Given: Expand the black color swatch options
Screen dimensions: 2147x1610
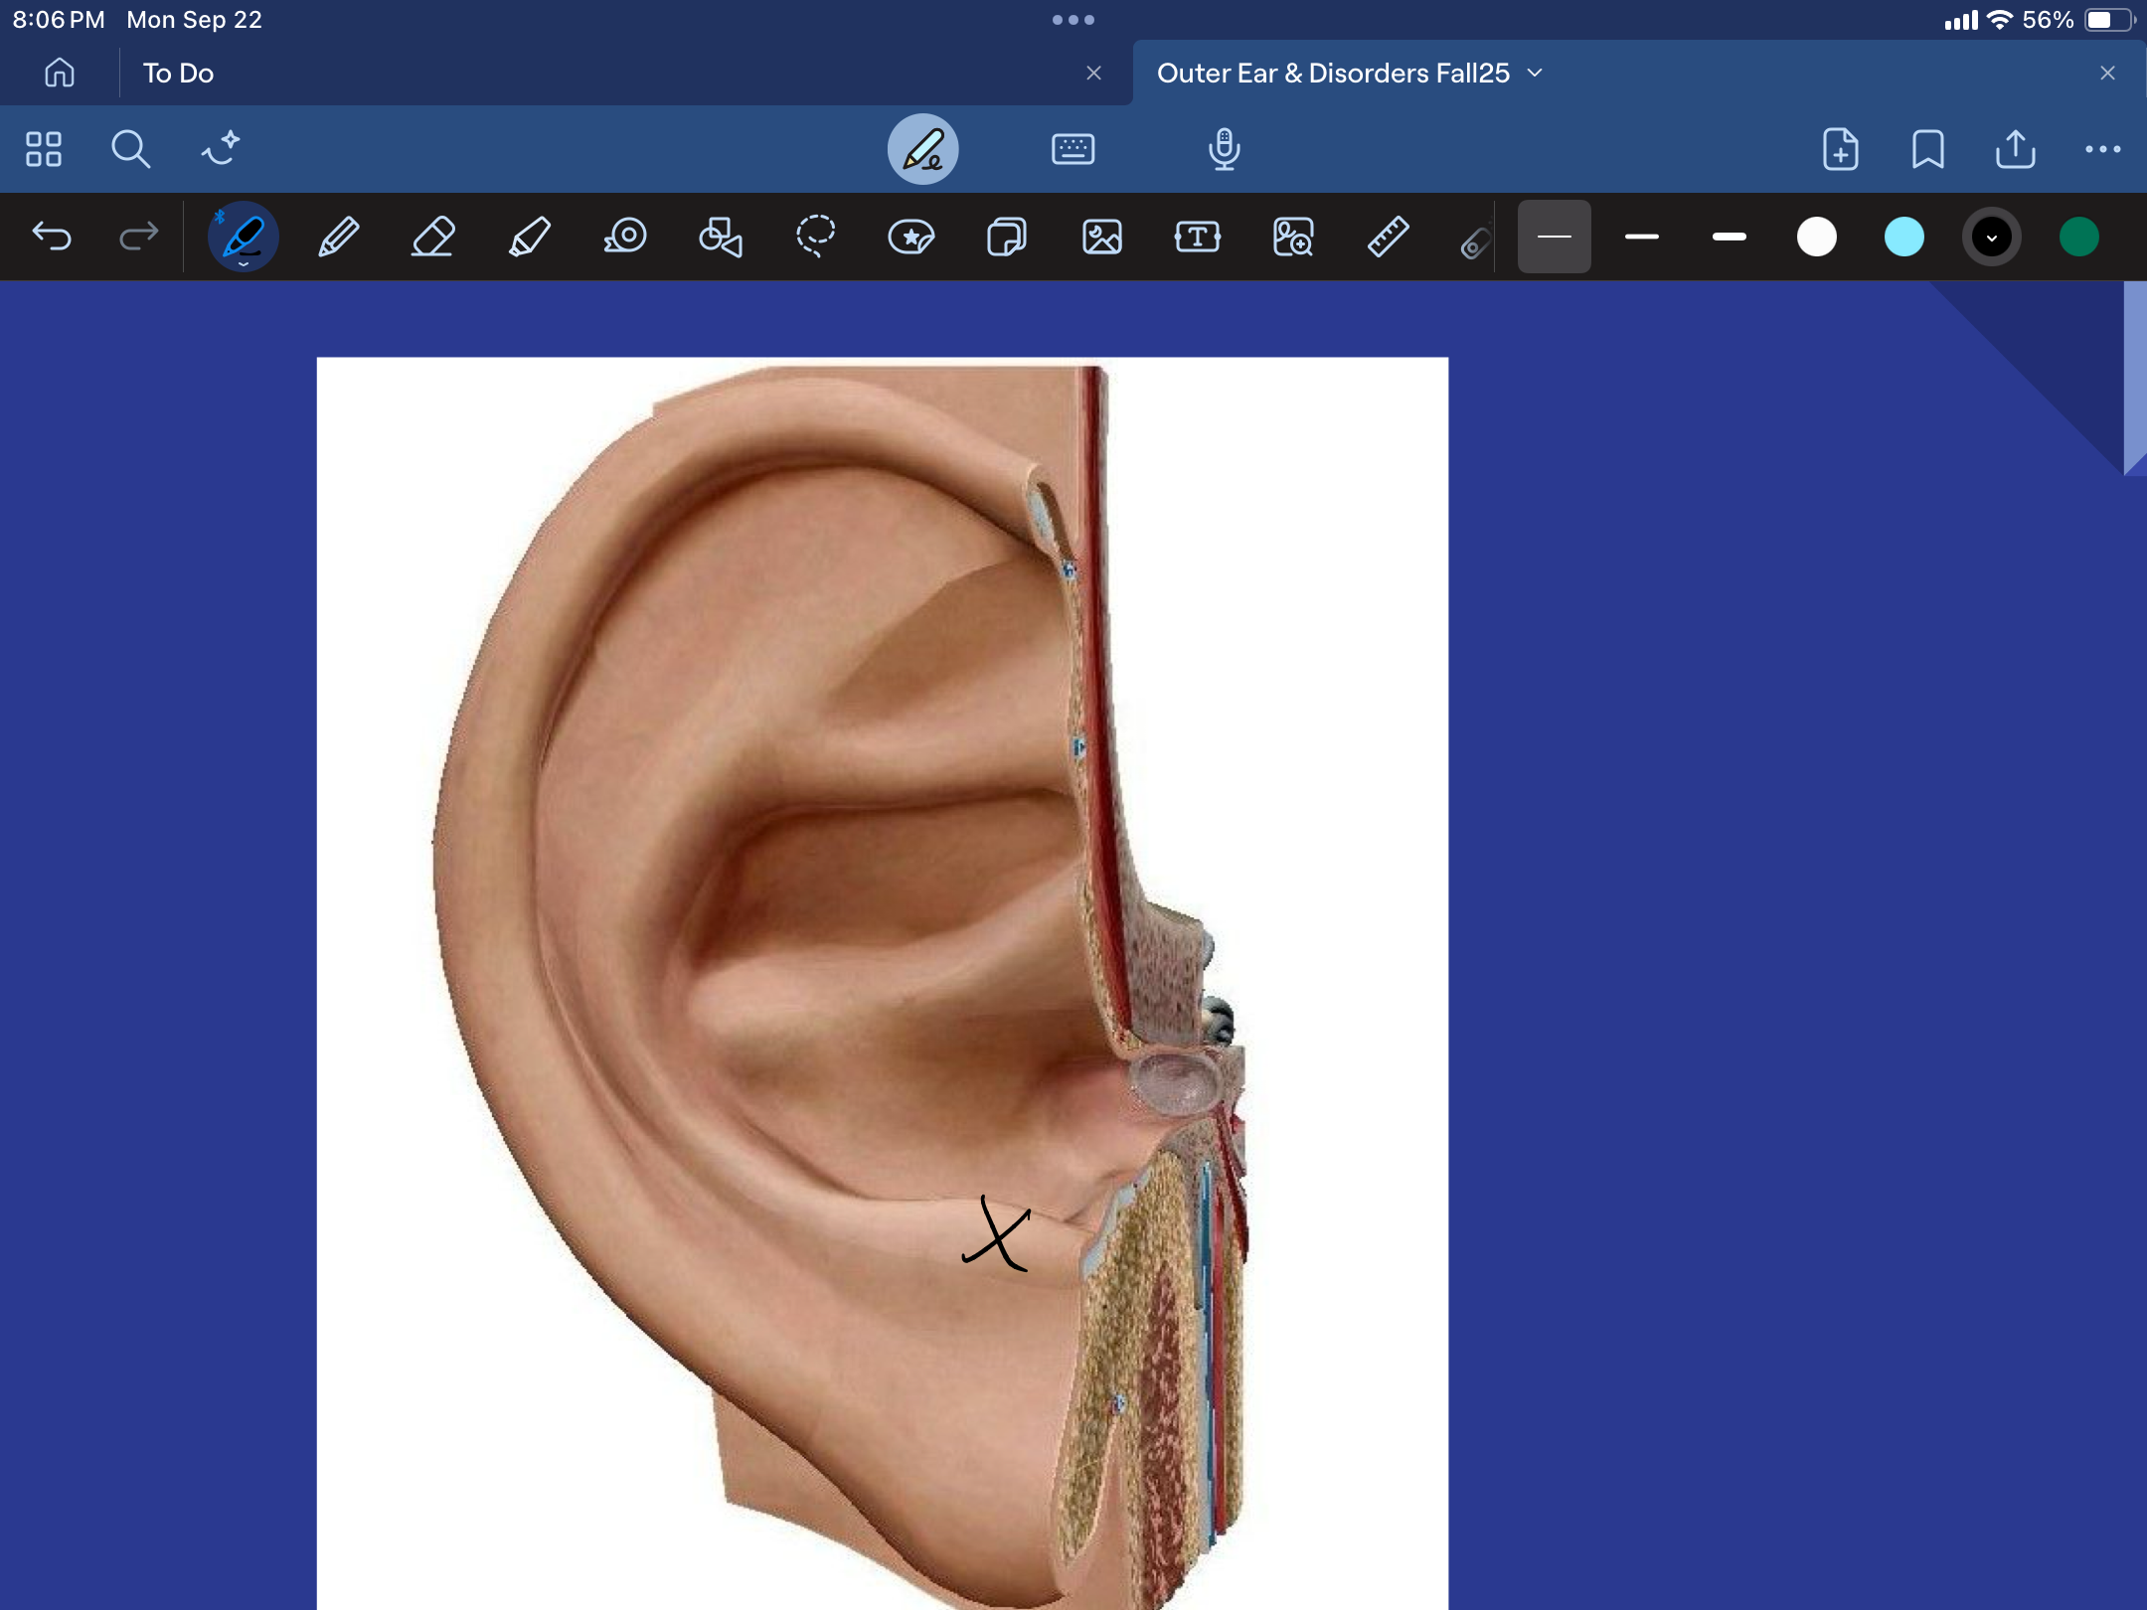Looking at the screenshot, I should [1991, 238].
